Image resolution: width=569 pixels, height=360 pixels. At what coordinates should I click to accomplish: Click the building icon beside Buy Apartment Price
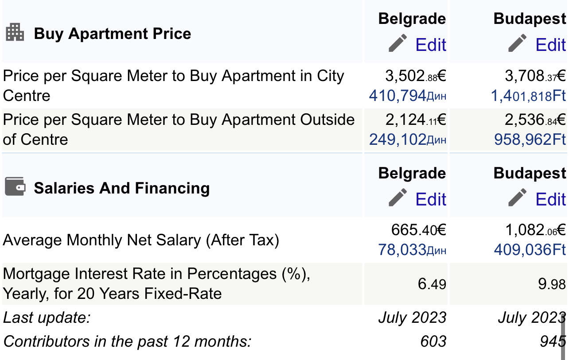pyautogui.click(x=15, y=33)
